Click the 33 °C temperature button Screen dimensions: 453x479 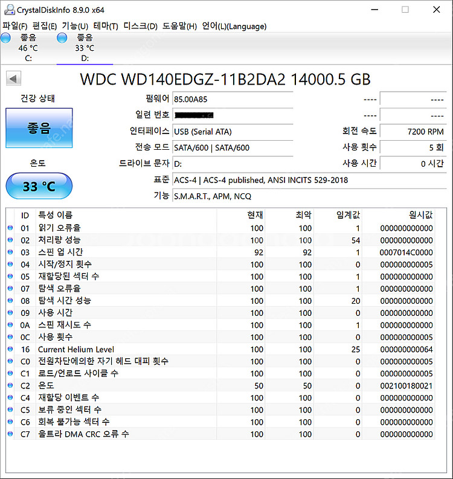click(39, 186)
